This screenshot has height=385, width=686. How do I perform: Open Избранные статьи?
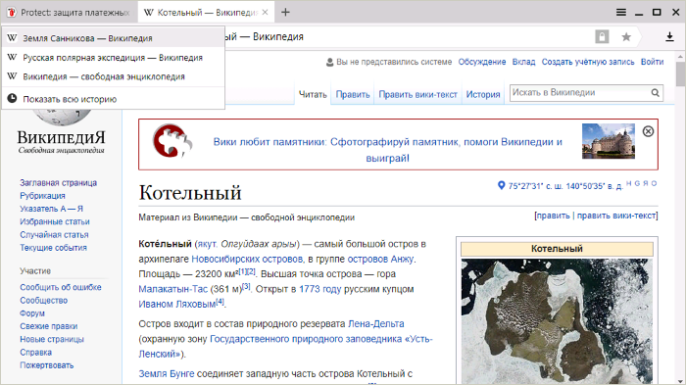55,221
